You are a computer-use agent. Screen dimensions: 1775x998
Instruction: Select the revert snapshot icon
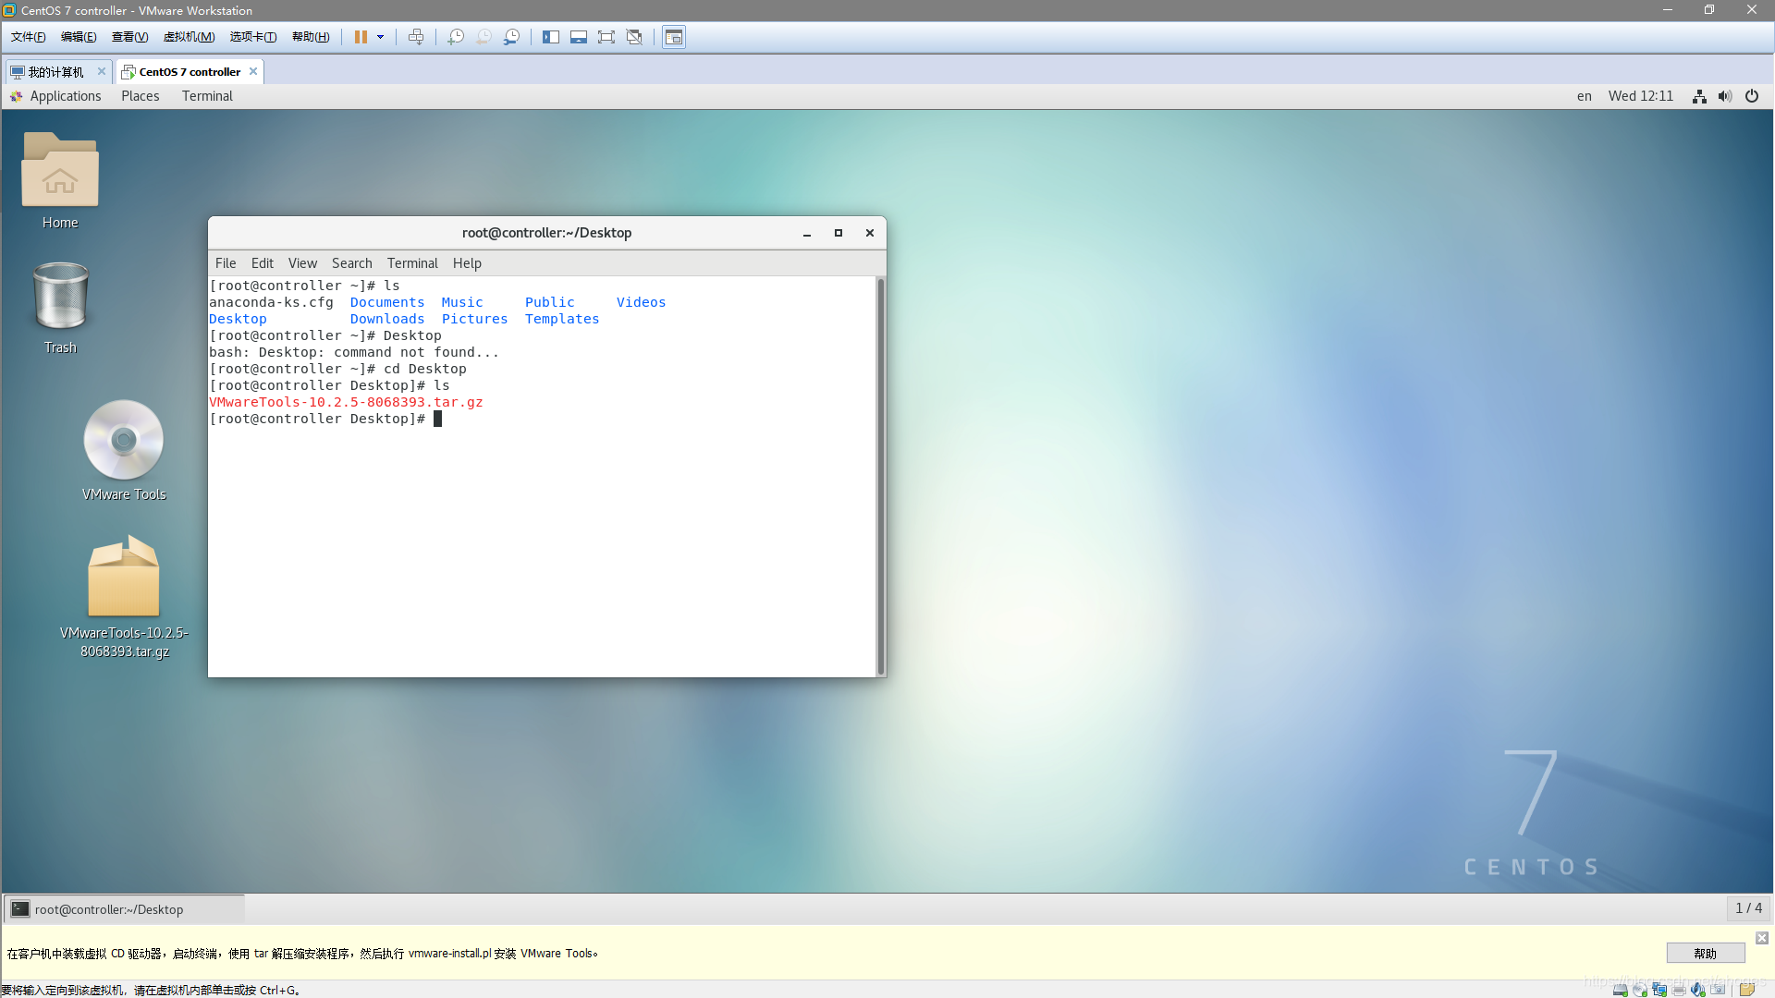tap(483, 37)
